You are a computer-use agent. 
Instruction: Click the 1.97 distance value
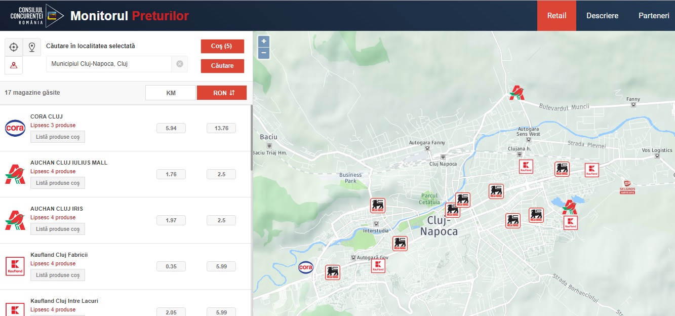click(171, 220)
